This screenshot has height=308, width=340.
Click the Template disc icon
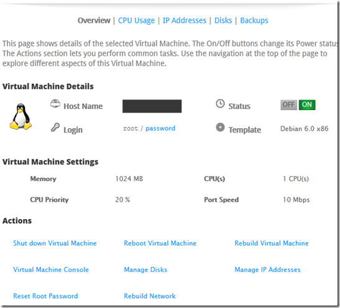click(x=220, y=127)
